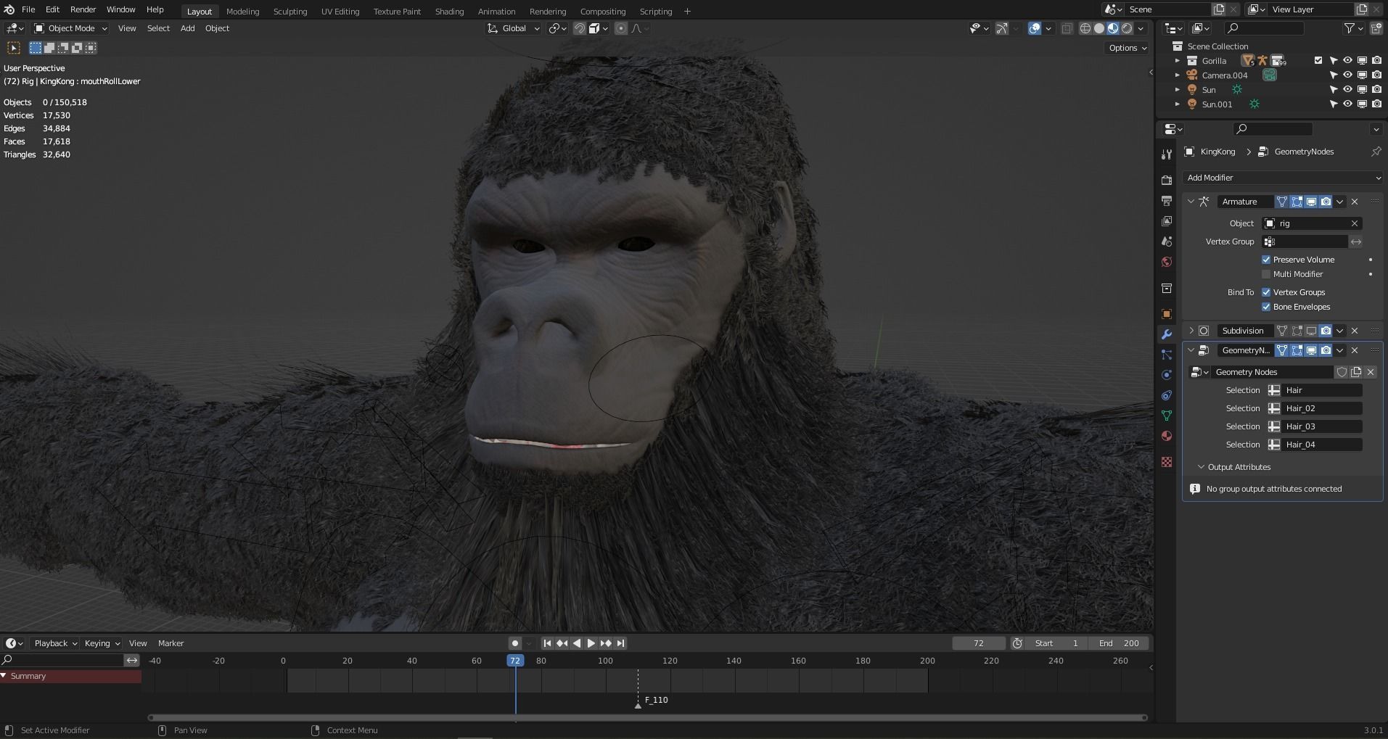Open the Material properties tab
The image size is (1388, 739).
[x=1167, y=436]
